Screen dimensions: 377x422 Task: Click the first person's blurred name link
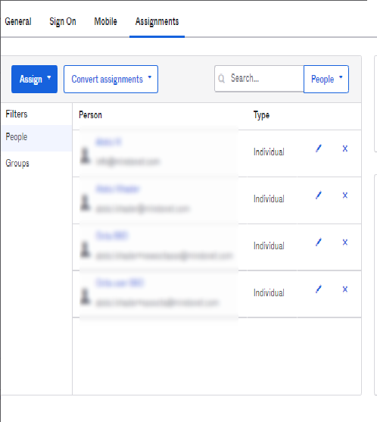pyautogui.click(x=109, y=142)
